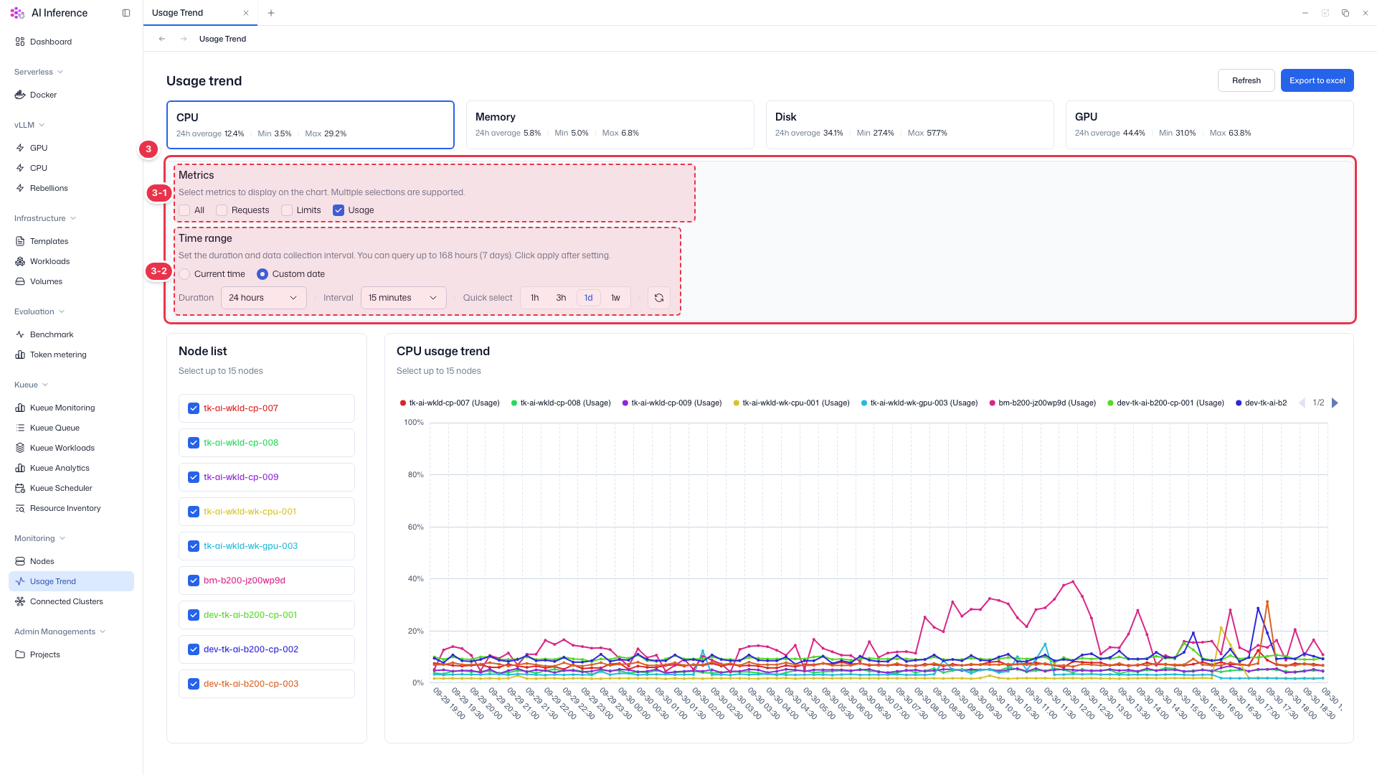1377x775 pixels.
Task: Check the Requests metric checkbox
Action: pyautogui.click(x=222, y=210)
